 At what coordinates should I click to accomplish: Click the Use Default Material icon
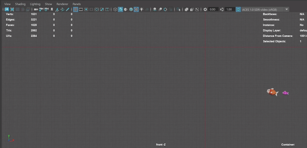(x=126, y=9)
